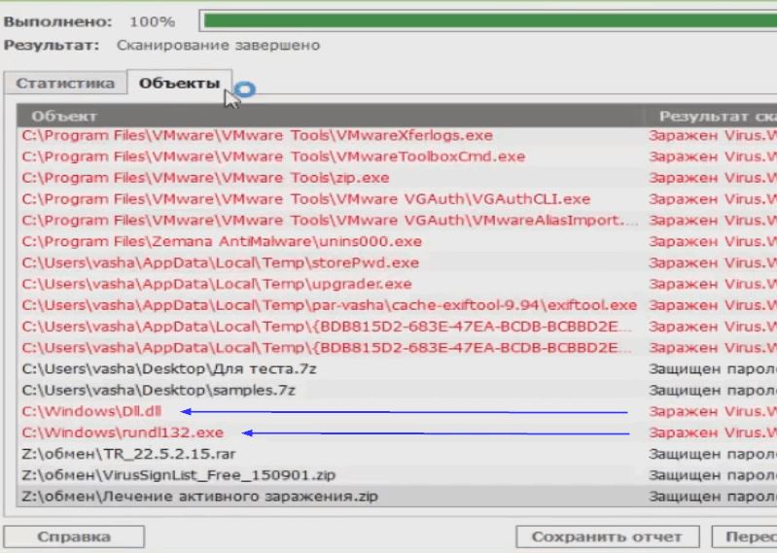Select the VMwareXferlogs.exe row
Screen dimensions: 777x553
coord(257,135)
